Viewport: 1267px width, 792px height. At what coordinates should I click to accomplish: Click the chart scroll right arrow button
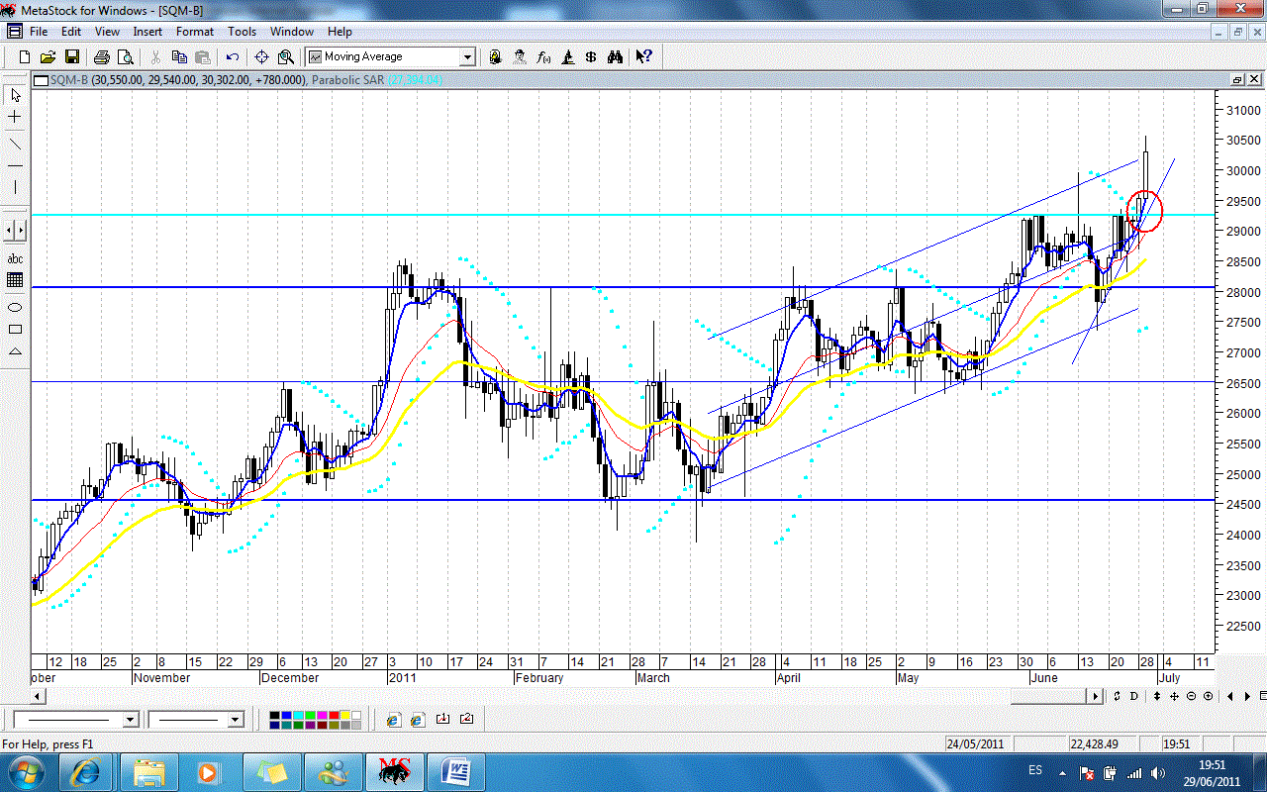pos(1096,697)
